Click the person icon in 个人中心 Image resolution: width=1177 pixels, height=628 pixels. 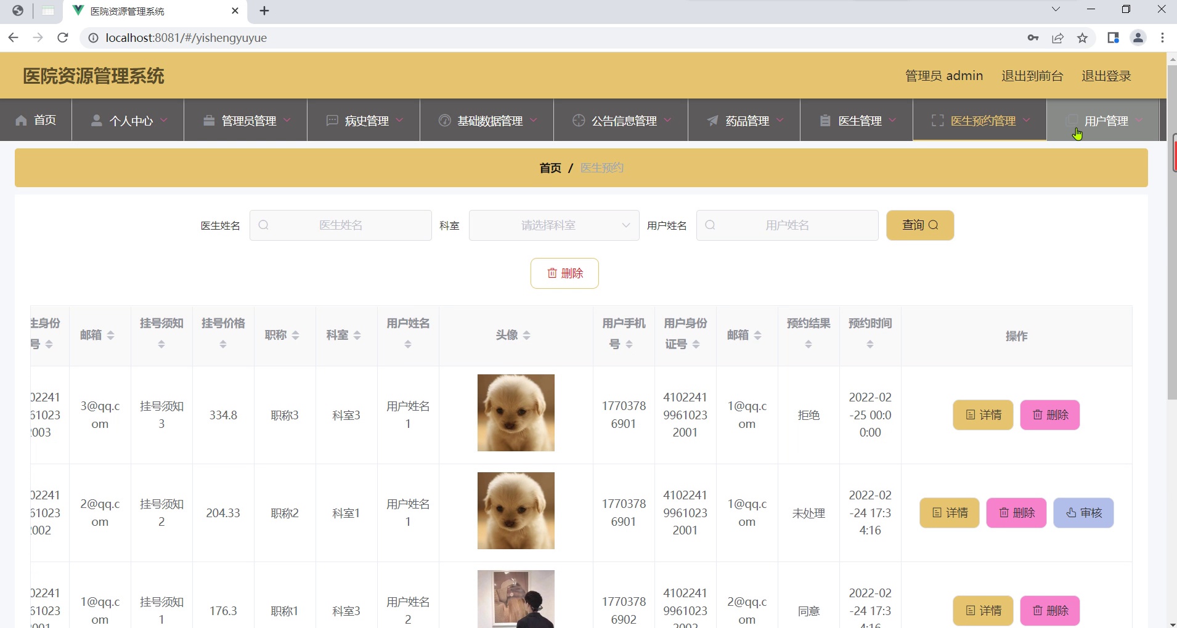[96, 120]
